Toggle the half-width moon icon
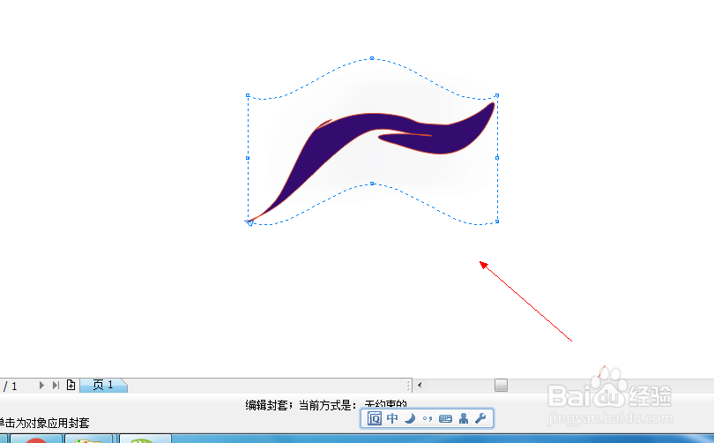The image size is (714, 443). (x=410, y=418)
